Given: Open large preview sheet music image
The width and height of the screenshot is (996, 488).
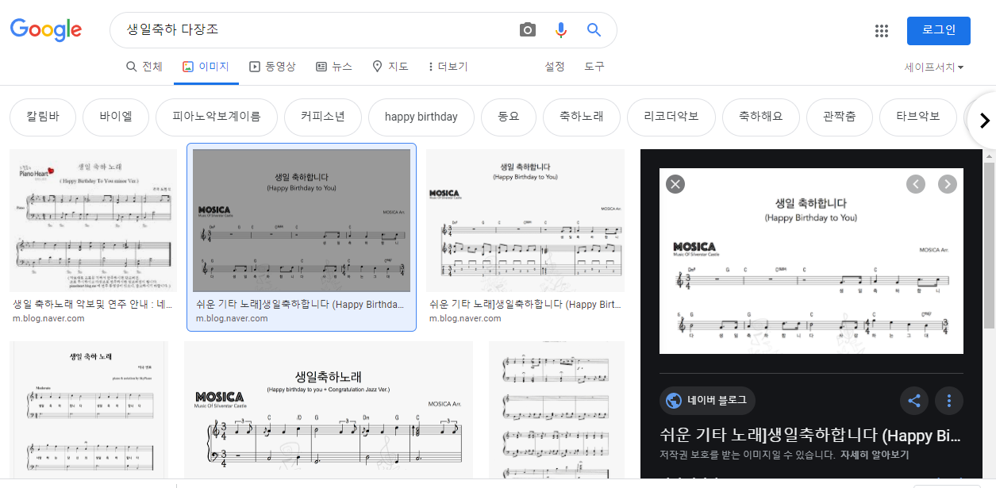Looking at the screenshot, I should pos(811,261).
